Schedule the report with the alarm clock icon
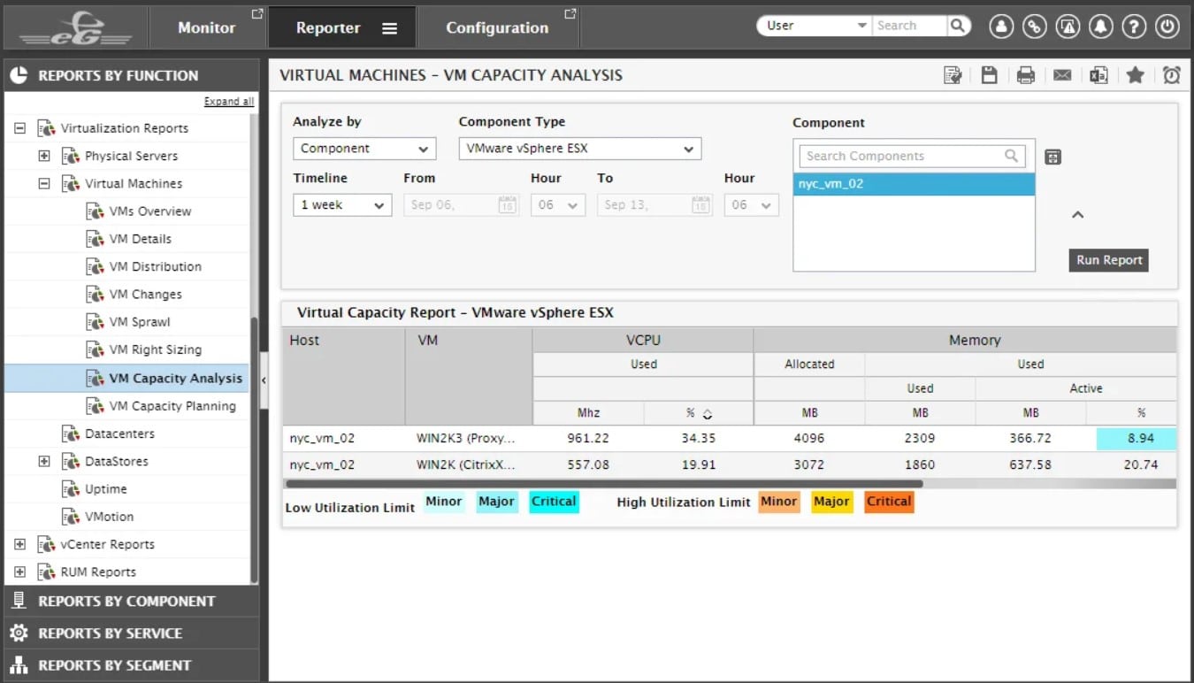 (x=1172, y=75)
